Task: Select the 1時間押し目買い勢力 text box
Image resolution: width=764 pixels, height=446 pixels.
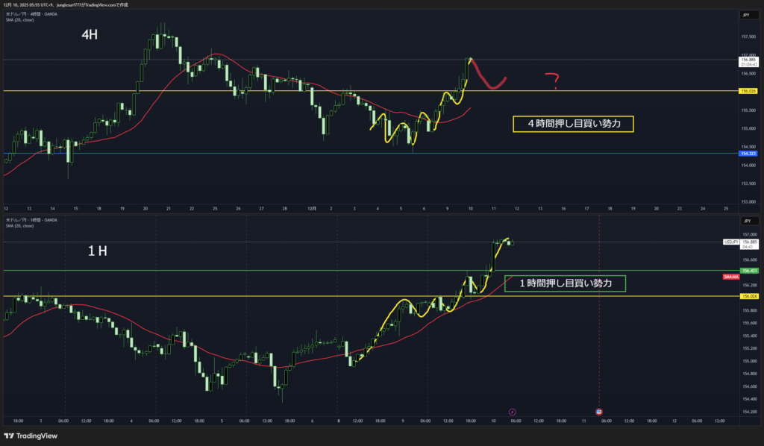Action: 564,283
